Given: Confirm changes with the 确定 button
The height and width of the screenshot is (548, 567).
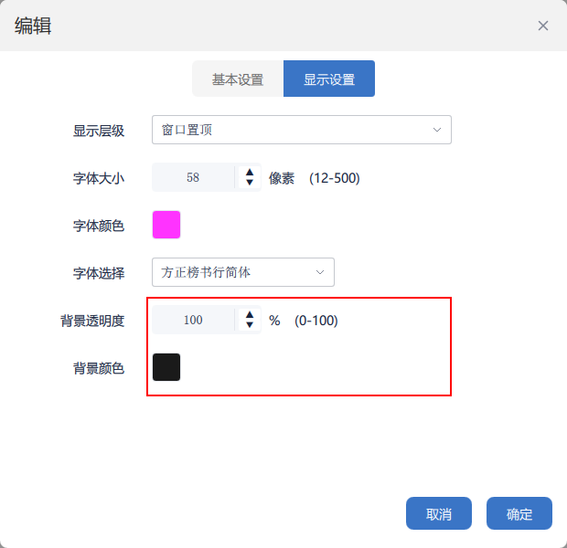Looking at the screenshot, I should pos(519,514).
